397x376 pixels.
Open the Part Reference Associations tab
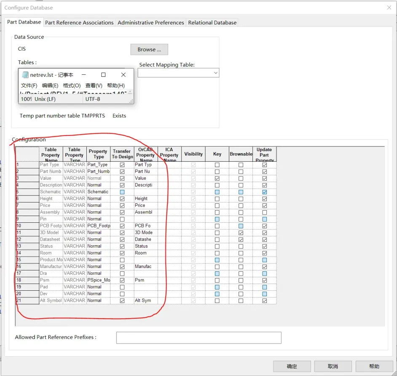[x=79, y=22]
